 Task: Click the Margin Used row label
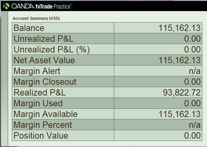pos(38,103)
